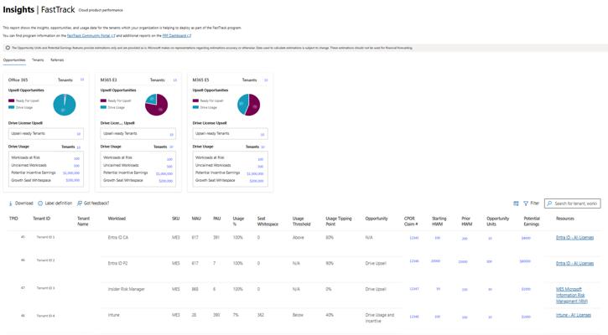Open the Intune - All Licenses resource link
Screen dimensions: 608x335
(573, 316)
